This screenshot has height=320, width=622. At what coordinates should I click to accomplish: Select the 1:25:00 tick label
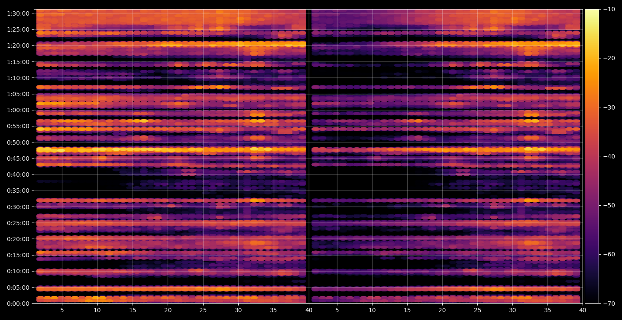18,29
